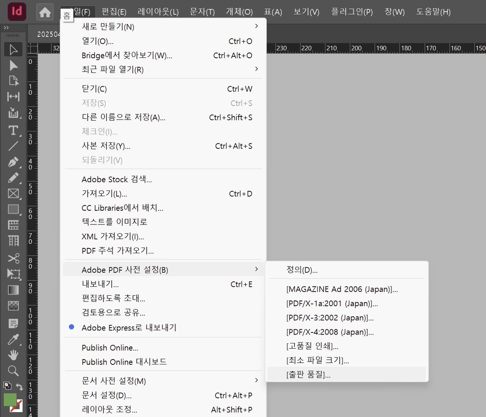Select the Vertical Grid tool
Screen dimensions: 486x417
[13, 241]
